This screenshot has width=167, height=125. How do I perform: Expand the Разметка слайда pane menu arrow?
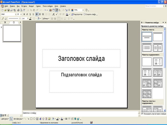click(163, 22)
